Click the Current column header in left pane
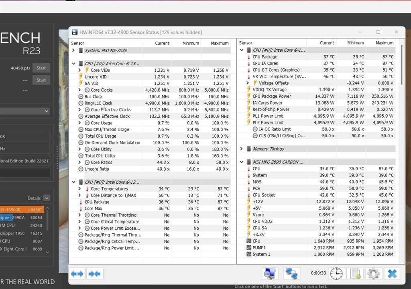Image resolution: width=411 pixels, height=289 pixels. coord(162,43)
